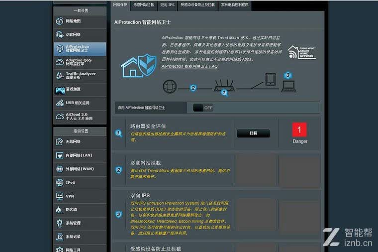
Task: Open 外部网络(WAN) in the sidebar
Action: (80, 169)
